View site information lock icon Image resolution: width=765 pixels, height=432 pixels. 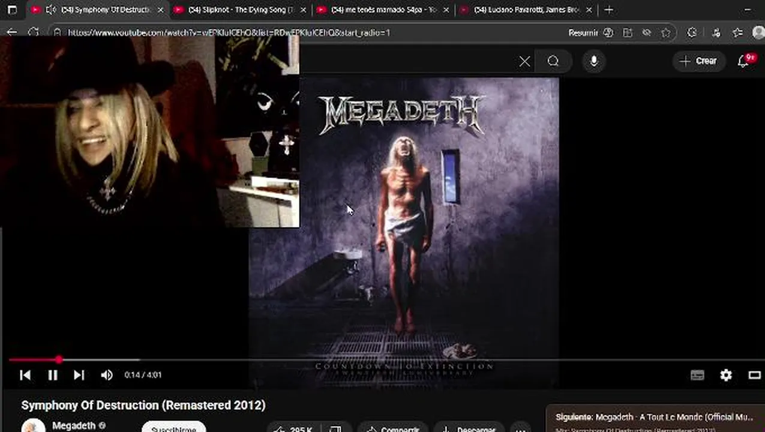57,32
